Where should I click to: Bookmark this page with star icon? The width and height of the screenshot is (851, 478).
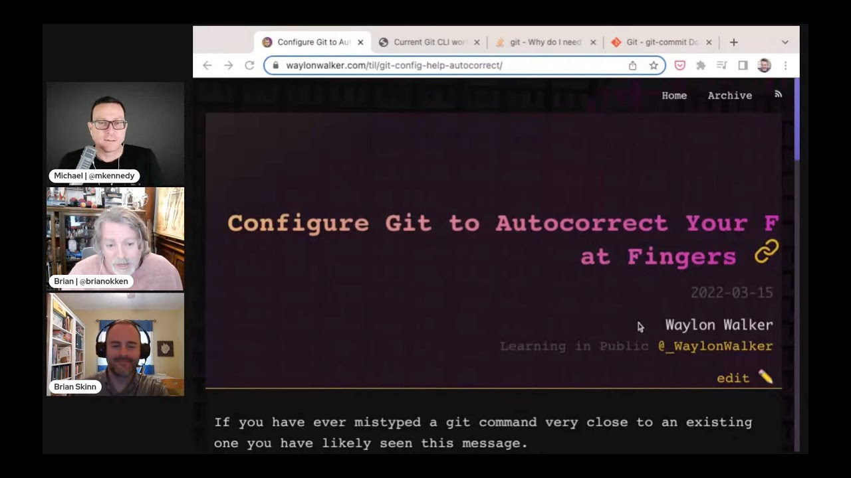[x=654, y=65]
